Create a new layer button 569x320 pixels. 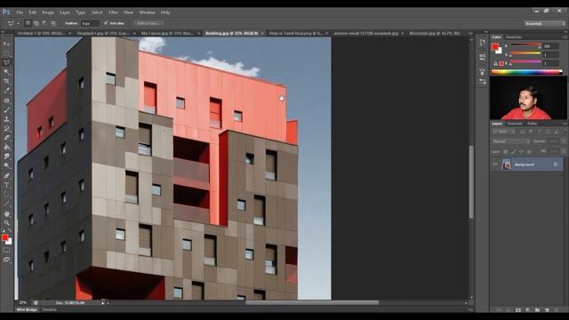tap(547, 310)
